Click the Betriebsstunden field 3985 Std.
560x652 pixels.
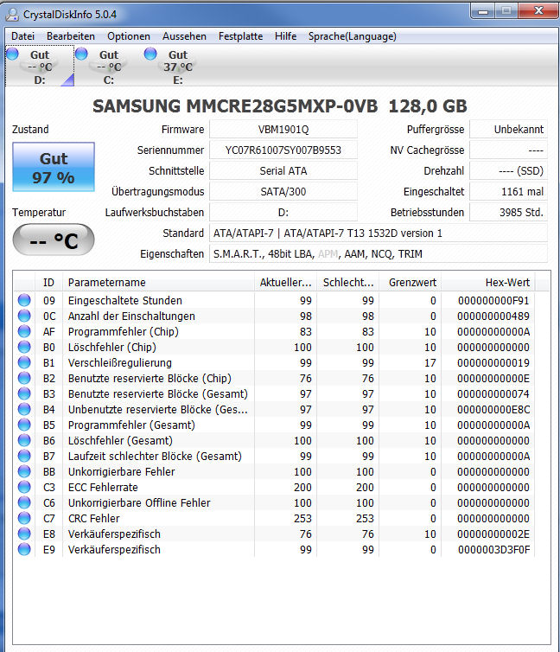(508, 213)
